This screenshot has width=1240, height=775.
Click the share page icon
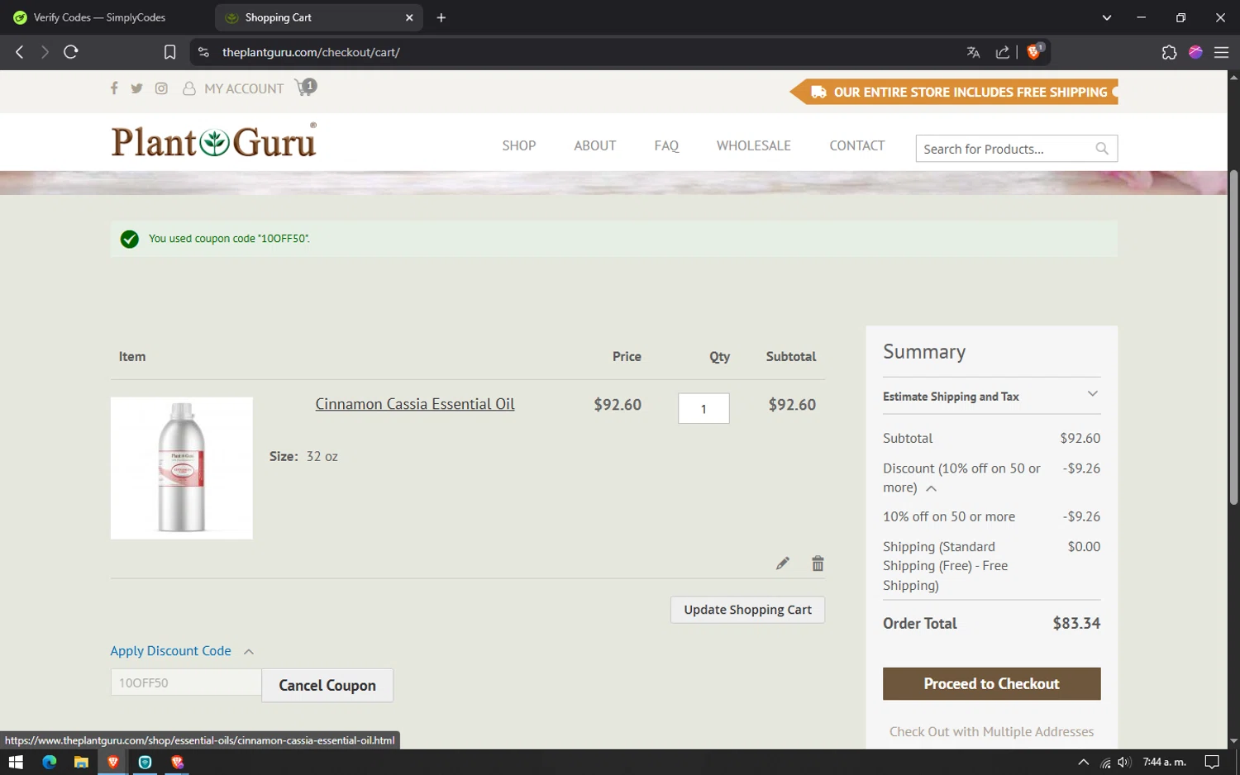pos(1002,52)
